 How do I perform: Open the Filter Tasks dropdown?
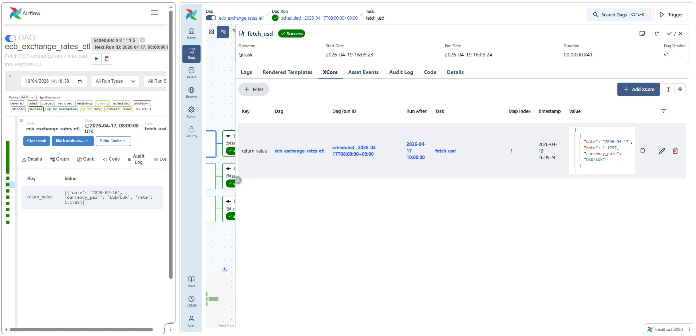(x=113, y=141)
